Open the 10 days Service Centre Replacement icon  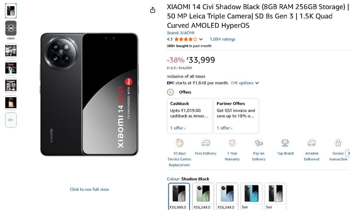click(x=179, y=143)
